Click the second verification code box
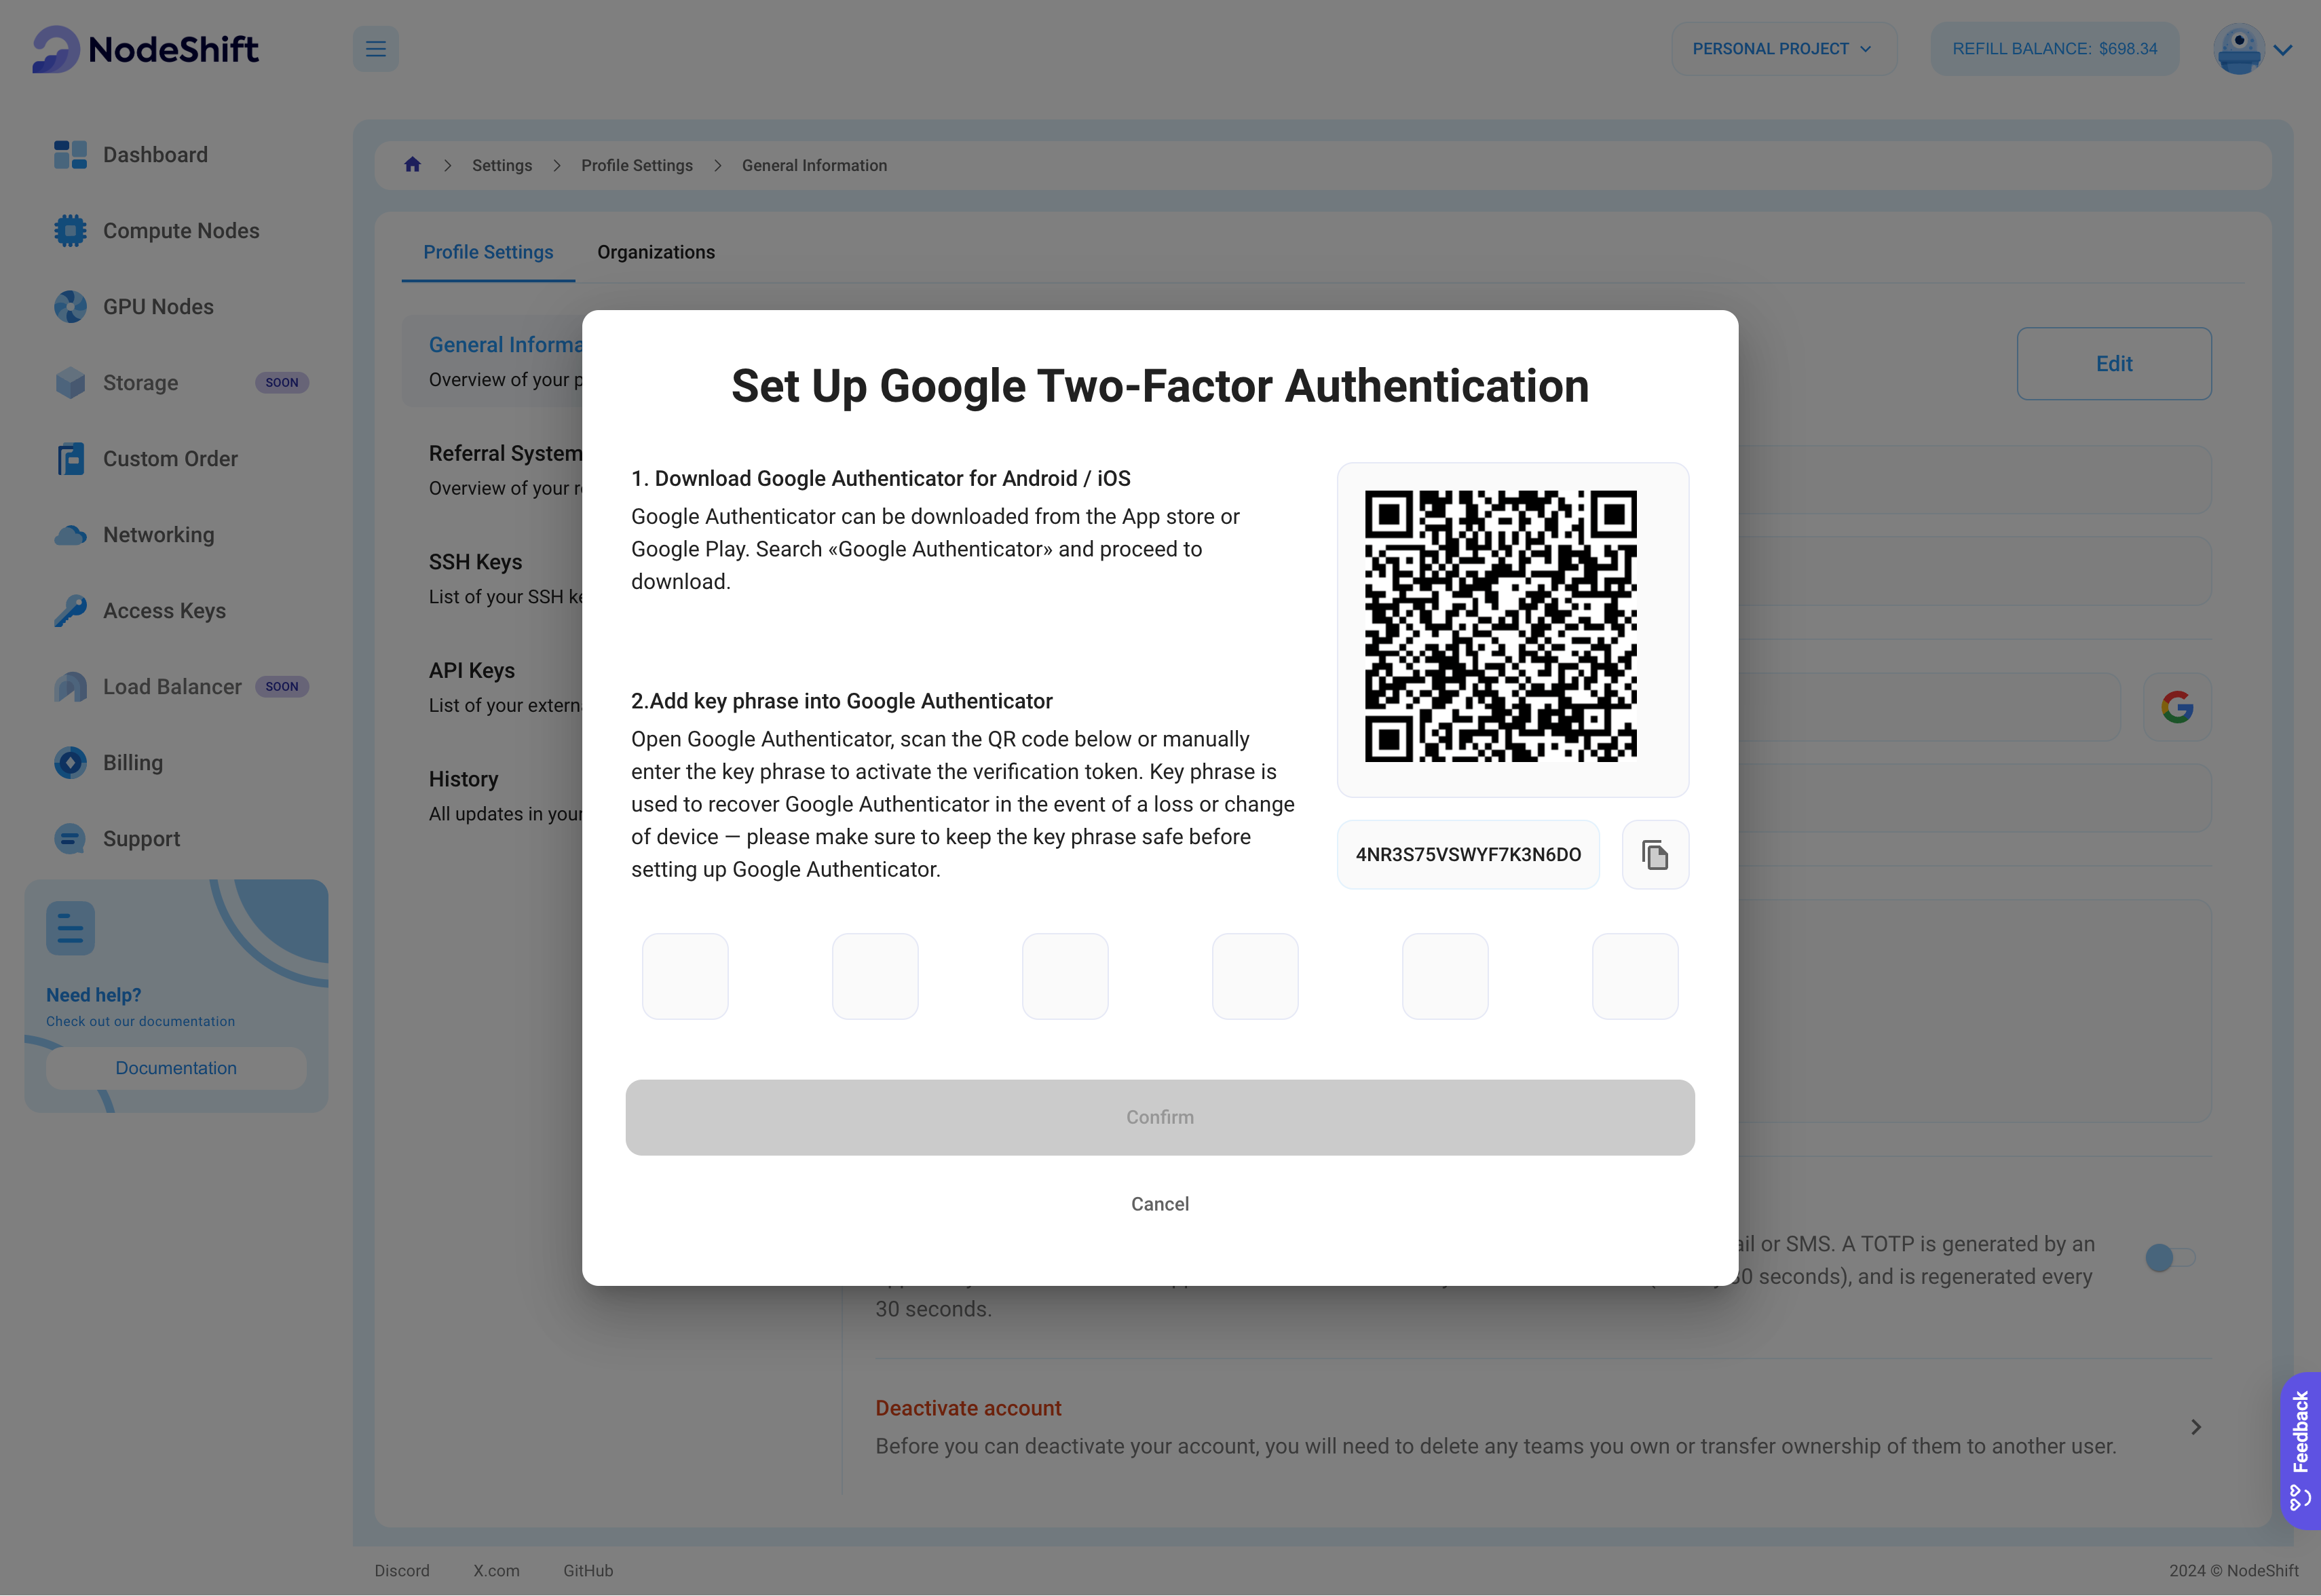 (x=875, y=976)
